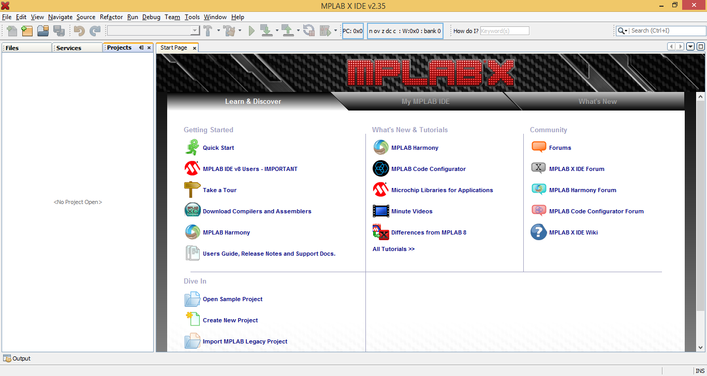Click the PC: 0x0 program counter display
Viewport: 707px width, 376px height.
(352, 31)
